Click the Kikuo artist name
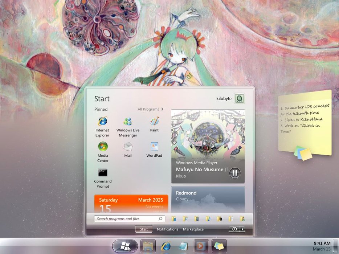The height and width of the screenshot is (254, 339). [181, 176]
